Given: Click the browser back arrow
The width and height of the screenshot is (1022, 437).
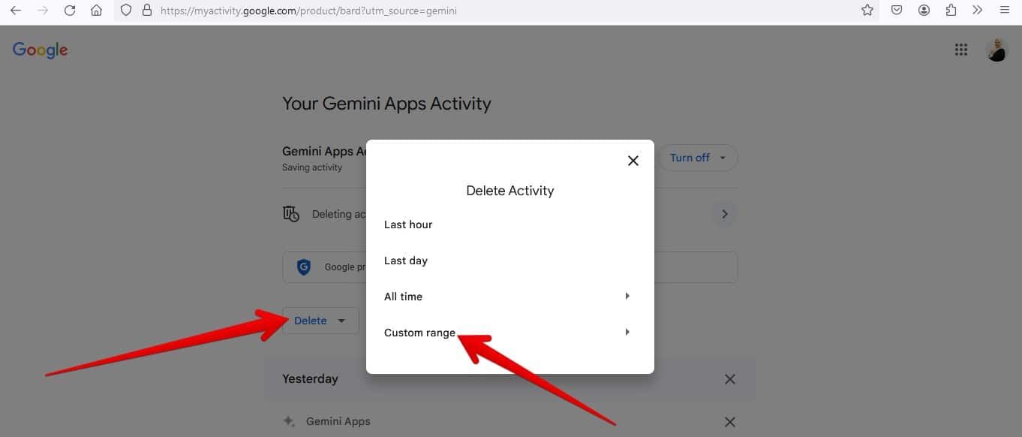Looking at the screenshot, I should pos(15,11).
